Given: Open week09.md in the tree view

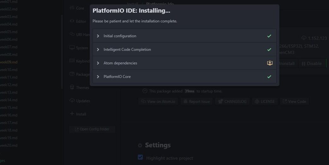Looking at the screenshot, I should (9, 62).
